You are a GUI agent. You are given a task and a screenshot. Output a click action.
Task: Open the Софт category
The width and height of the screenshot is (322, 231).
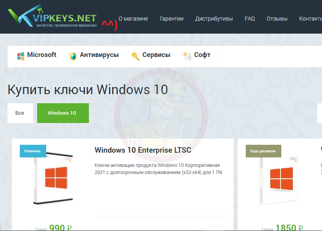tap(202, 55)
